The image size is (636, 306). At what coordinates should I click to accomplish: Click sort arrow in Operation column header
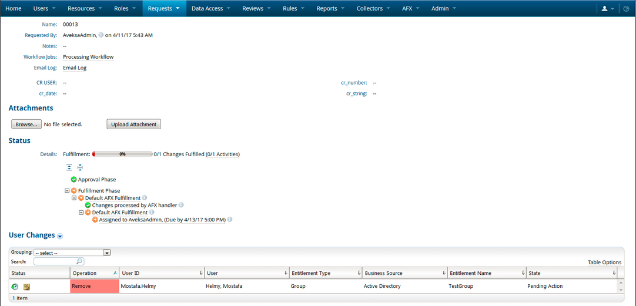coord(115,273)
